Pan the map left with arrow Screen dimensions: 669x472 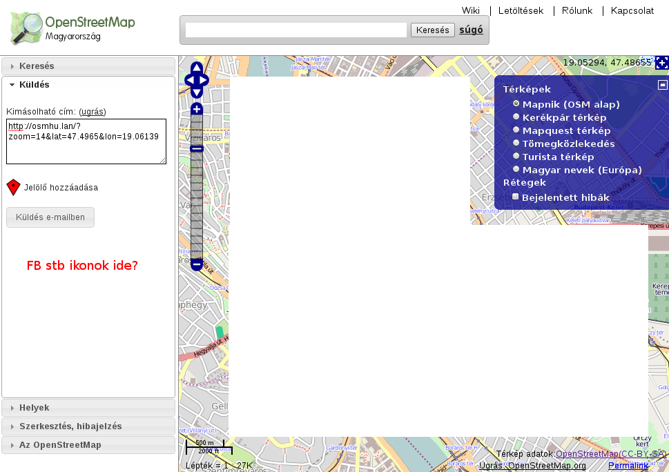pyautogui.click(x=191, y=80)
